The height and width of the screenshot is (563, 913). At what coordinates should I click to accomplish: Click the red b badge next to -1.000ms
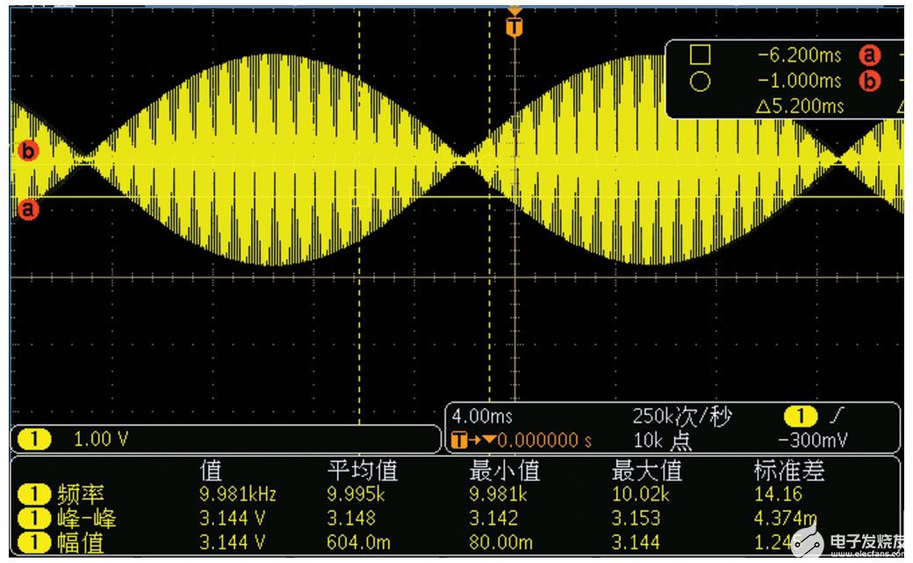869,81
